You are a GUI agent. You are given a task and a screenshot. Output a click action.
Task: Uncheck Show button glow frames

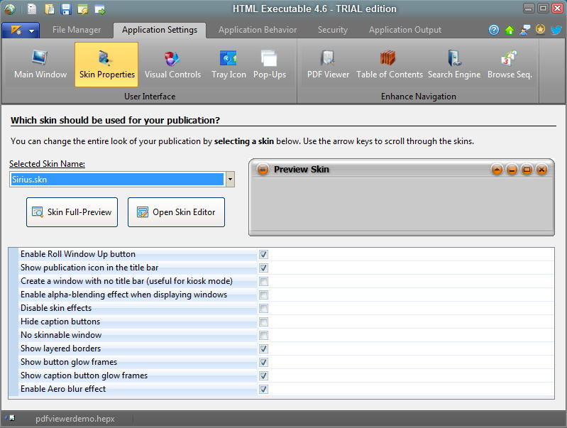click(263, 362)
